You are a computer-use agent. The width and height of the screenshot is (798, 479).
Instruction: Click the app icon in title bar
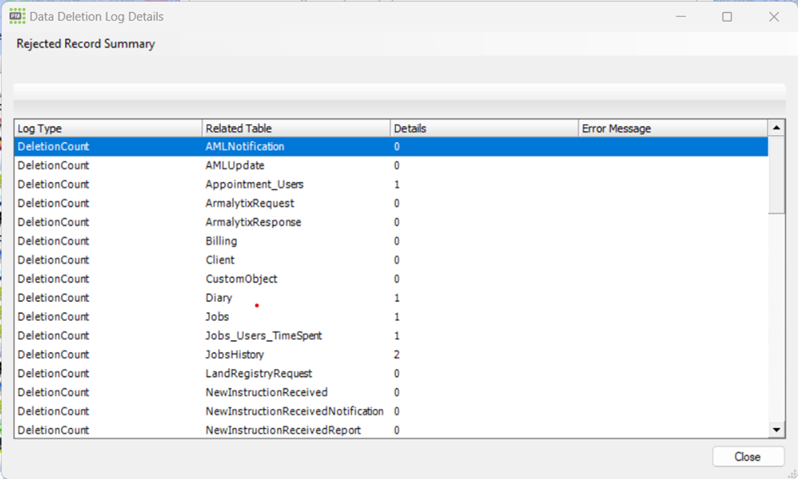17,17
